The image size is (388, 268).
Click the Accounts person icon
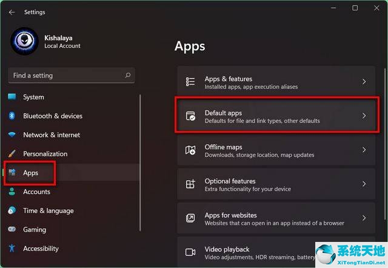click(12, 192)
